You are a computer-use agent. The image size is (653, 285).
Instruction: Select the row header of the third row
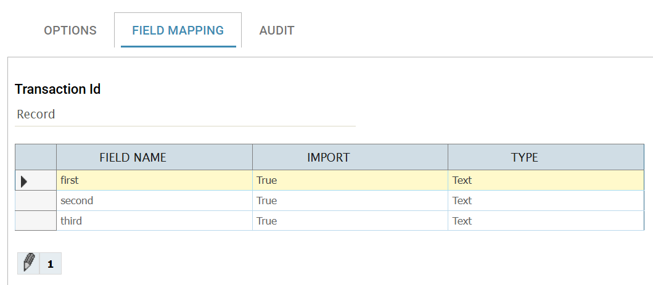[x=36, y=221]
